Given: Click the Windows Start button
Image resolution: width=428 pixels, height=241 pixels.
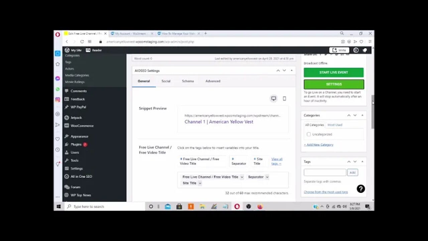Looking at the screenshot, I should [x=59, y=207].
